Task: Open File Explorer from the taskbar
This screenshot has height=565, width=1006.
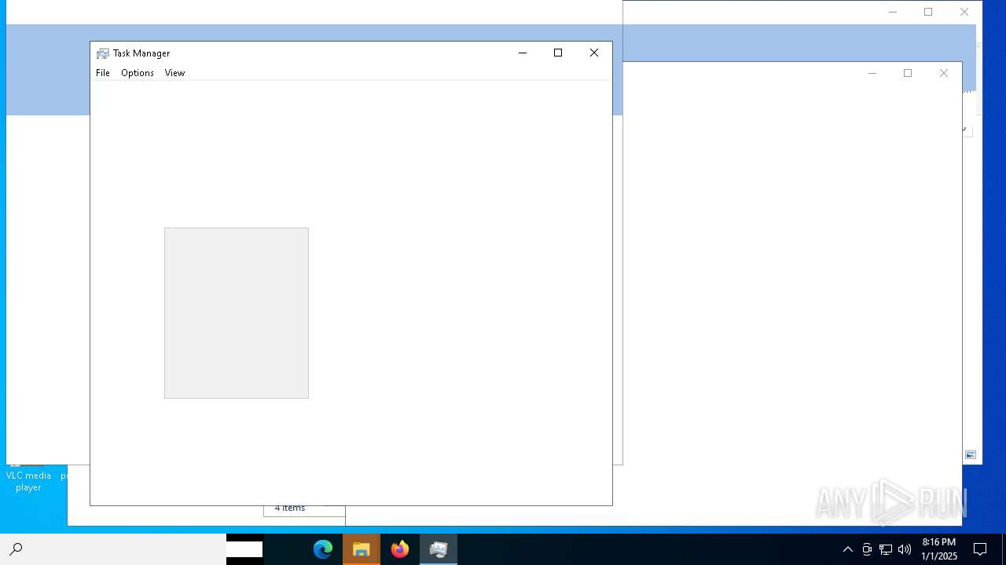Action: point(362,549)
